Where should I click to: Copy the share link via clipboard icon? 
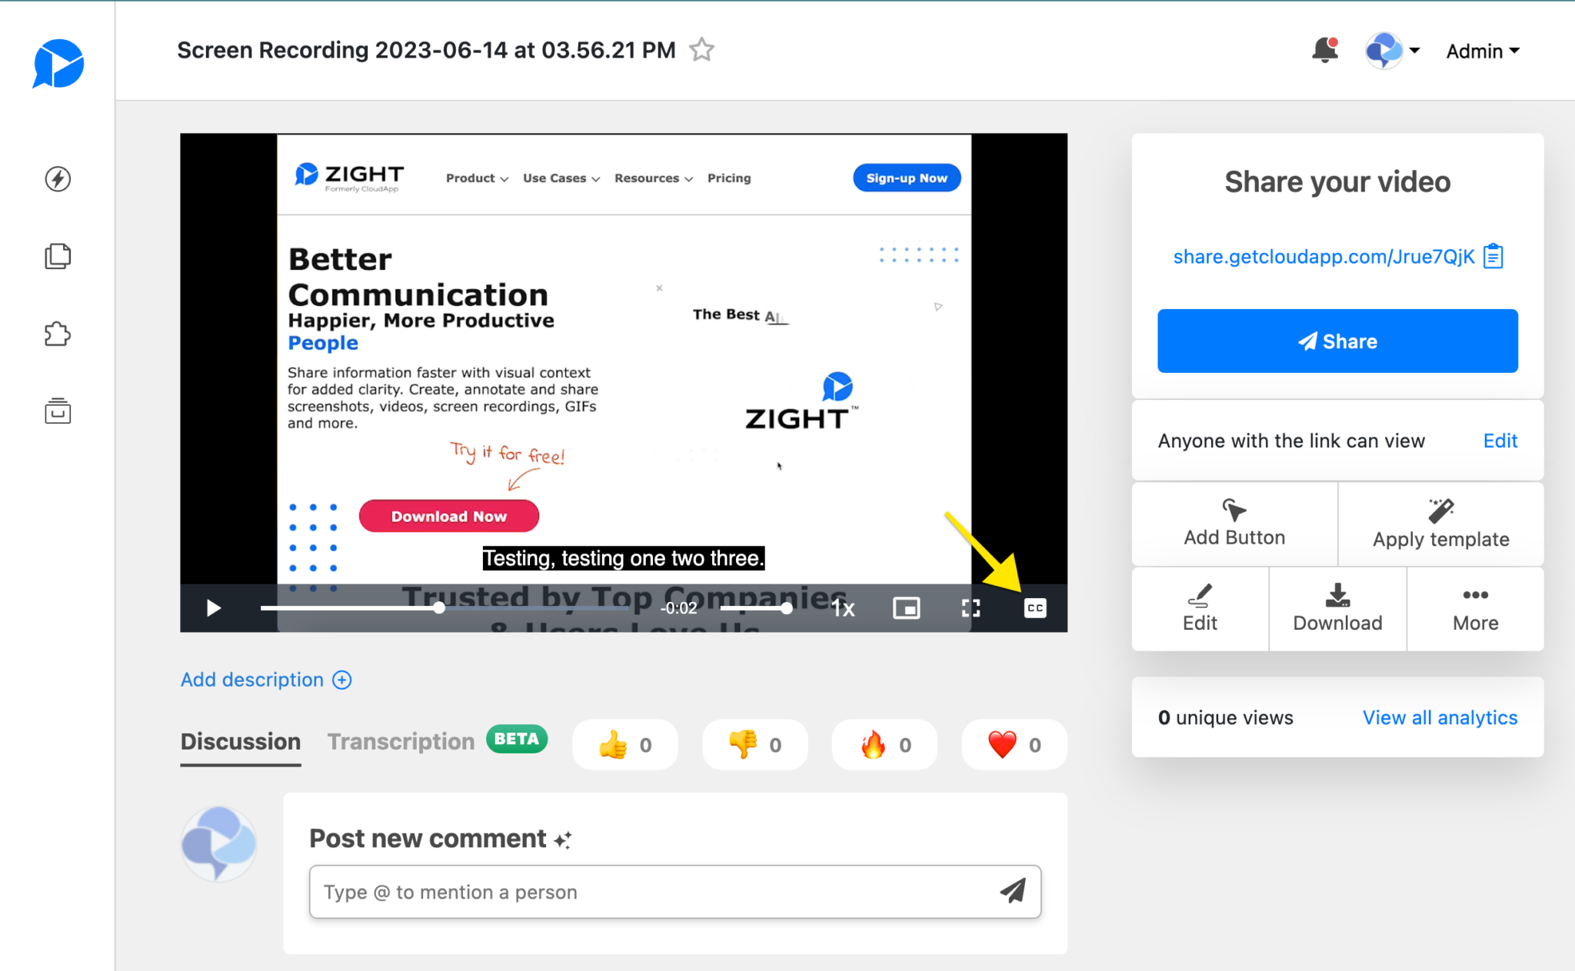(1493, 256)
